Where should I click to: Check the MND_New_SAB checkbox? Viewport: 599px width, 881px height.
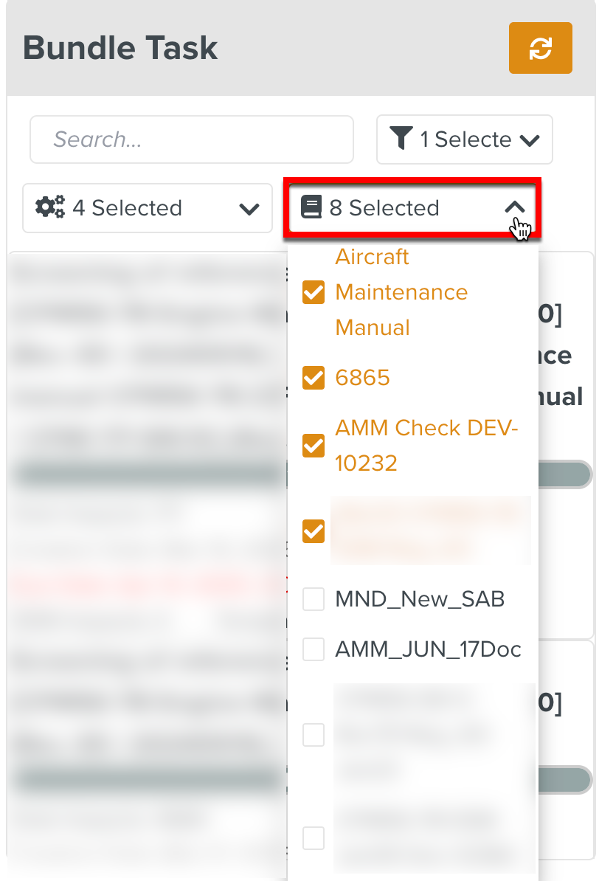click(314, 599)
